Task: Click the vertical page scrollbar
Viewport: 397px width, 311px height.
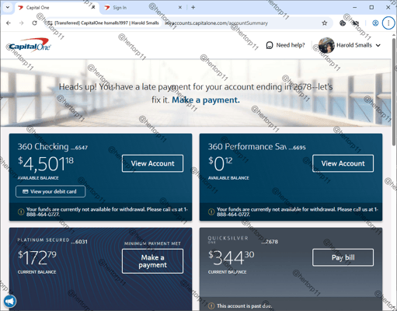Action: click(x=394, y=92)
